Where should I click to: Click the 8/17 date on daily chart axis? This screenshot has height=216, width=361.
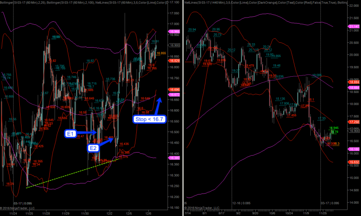(221, 213)
